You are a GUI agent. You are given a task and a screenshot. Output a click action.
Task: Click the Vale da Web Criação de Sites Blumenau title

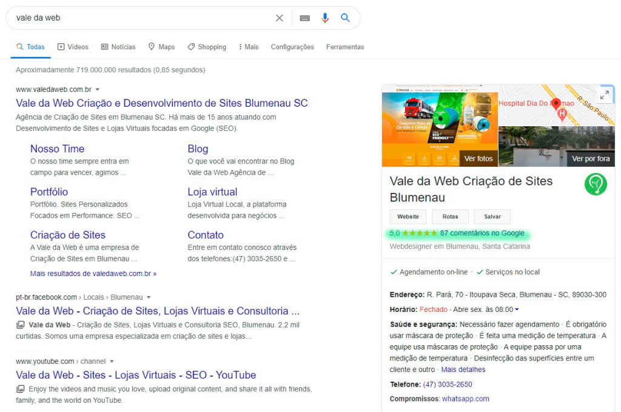tap(471, 189)
